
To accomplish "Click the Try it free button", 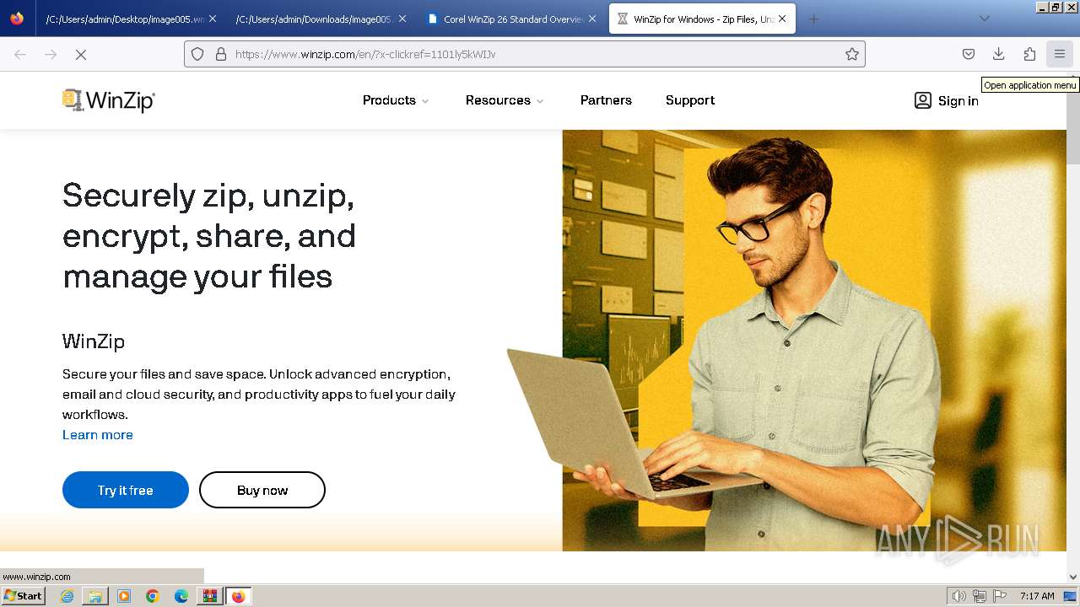I will (x=126, y=490).
